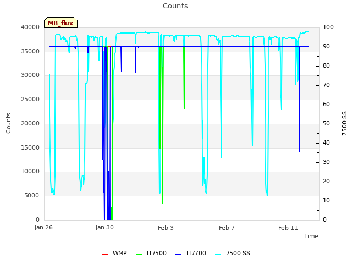Click the 40 right axis value
The height and width of the screenshot is (264, 352).
tap(326, 143)
